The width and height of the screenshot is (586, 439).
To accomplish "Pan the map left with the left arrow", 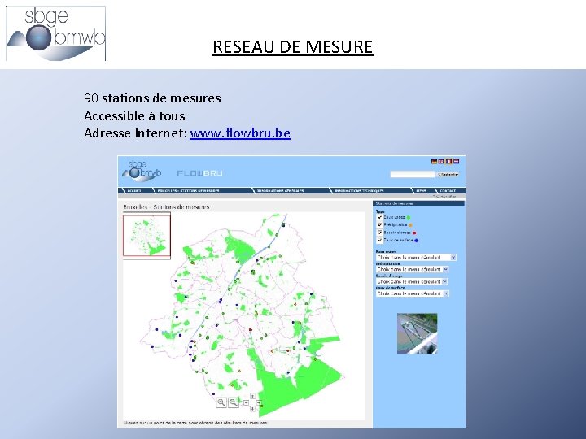I will pos(246,402).
